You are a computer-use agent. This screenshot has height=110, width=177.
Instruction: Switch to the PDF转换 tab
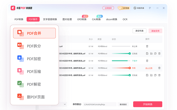click(x=19, y=19)
